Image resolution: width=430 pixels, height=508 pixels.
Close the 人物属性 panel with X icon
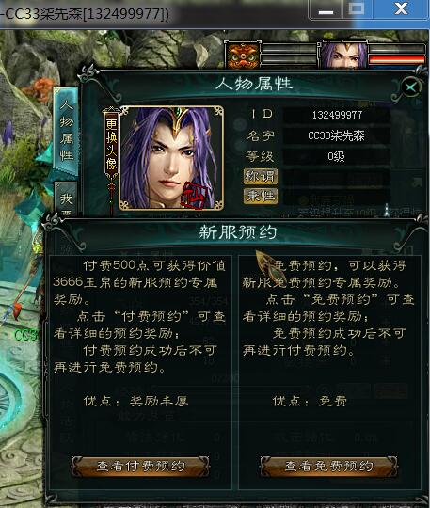tap(411, 87)
